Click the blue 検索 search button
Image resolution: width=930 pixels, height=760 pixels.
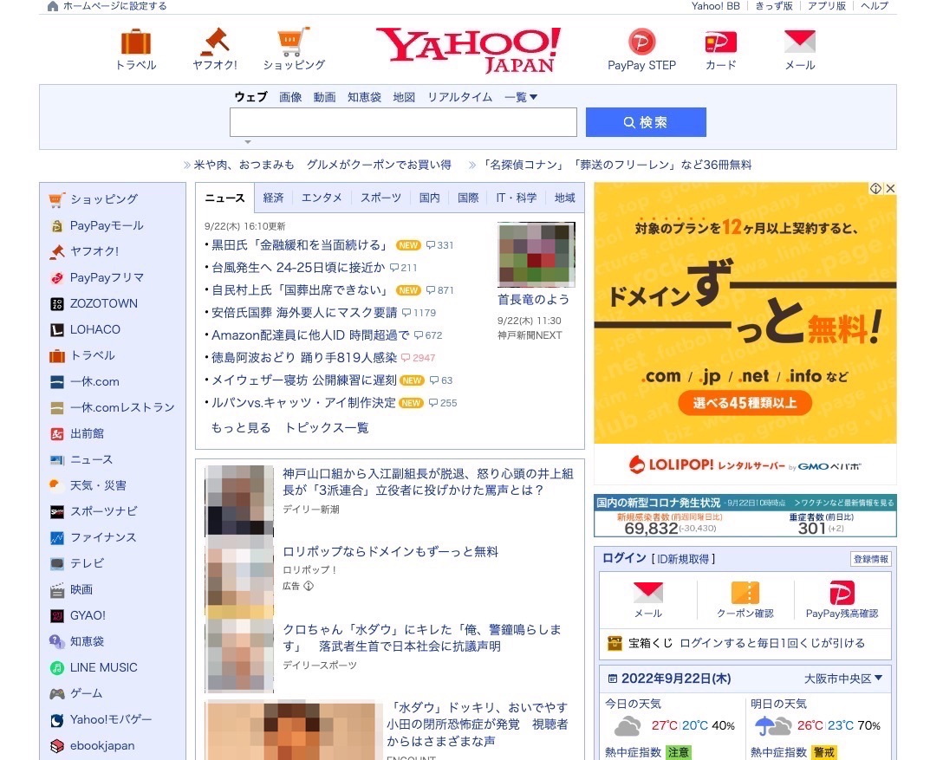[646, 122]
